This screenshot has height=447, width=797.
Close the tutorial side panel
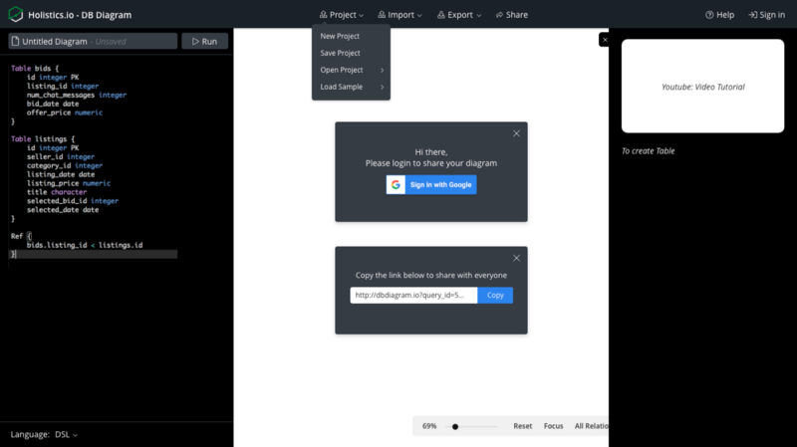(605, 40)
